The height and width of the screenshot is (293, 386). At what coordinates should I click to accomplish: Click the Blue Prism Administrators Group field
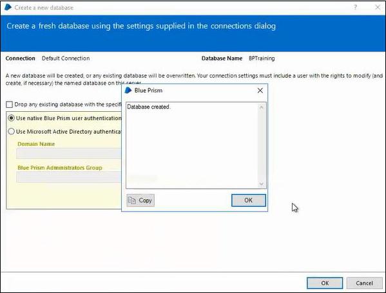[69, 177]
